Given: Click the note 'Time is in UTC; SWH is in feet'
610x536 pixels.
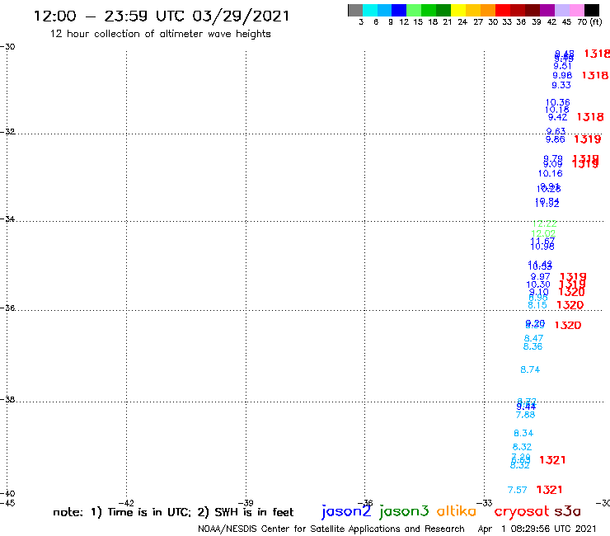Looking at the screenshot, I should pos(173,512).
